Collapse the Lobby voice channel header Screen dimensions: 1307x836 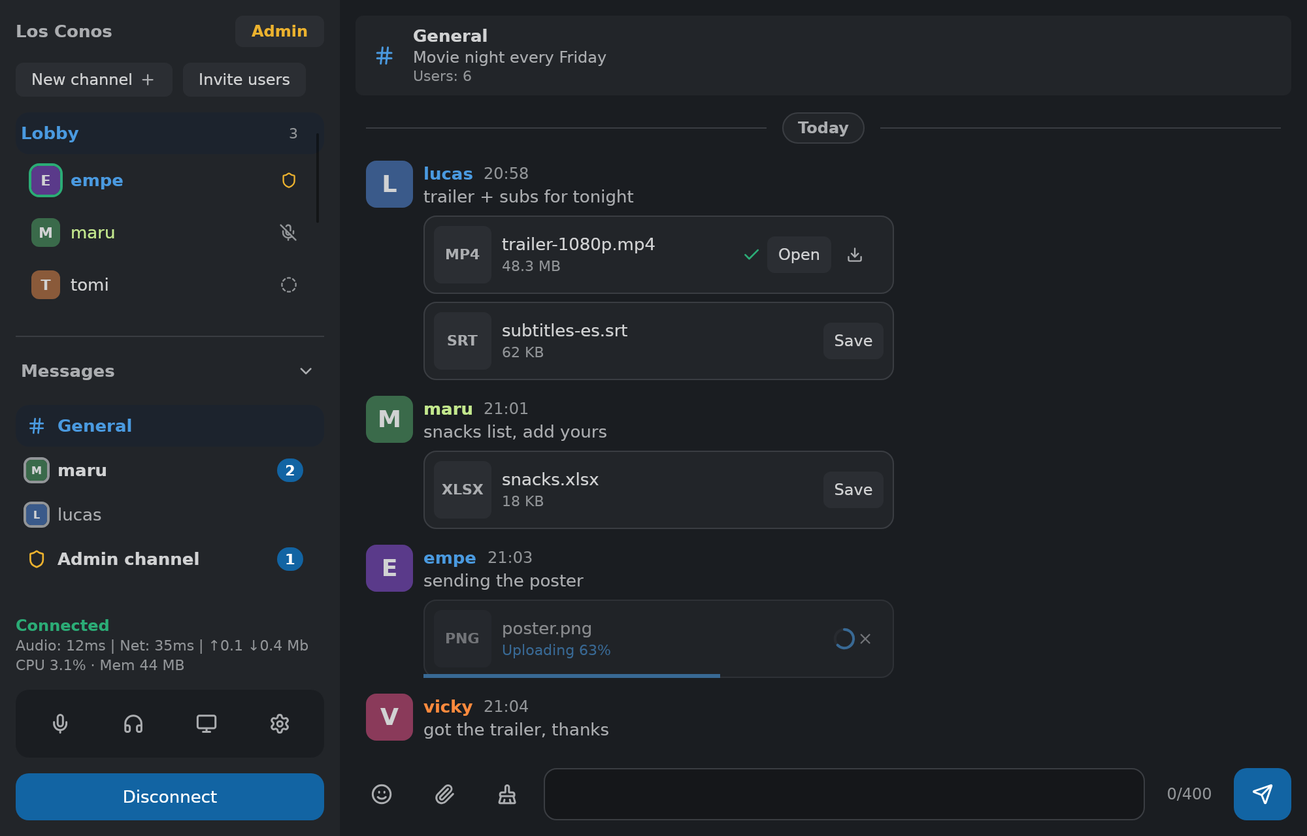169,133
